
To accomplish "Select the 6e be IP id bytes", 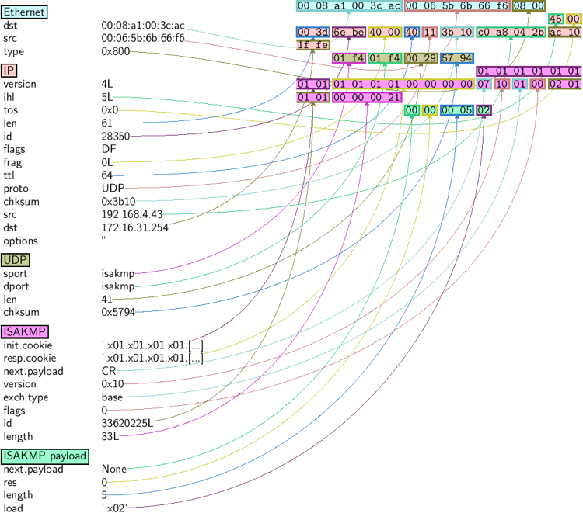I will (349, 32).
